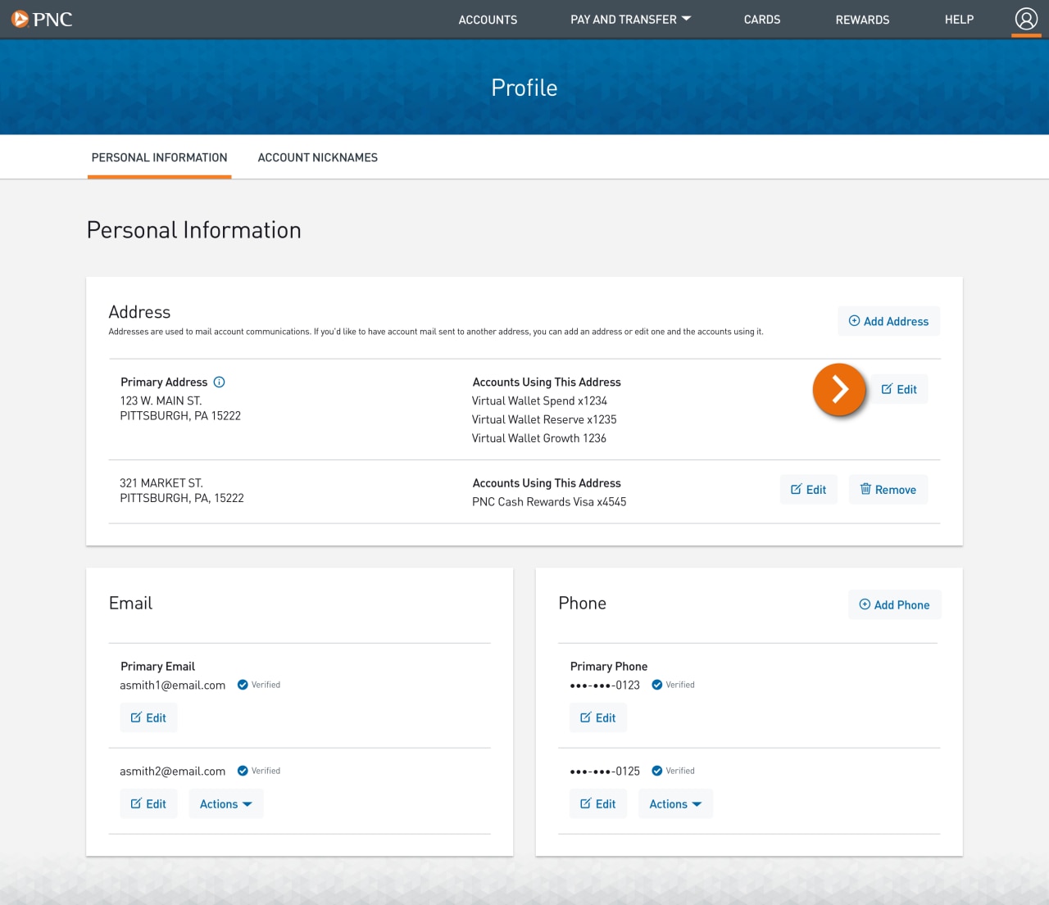Screen dimensions: 1049x905
Task: Select the Personal Information tab
Action: (x=159, y=157)
